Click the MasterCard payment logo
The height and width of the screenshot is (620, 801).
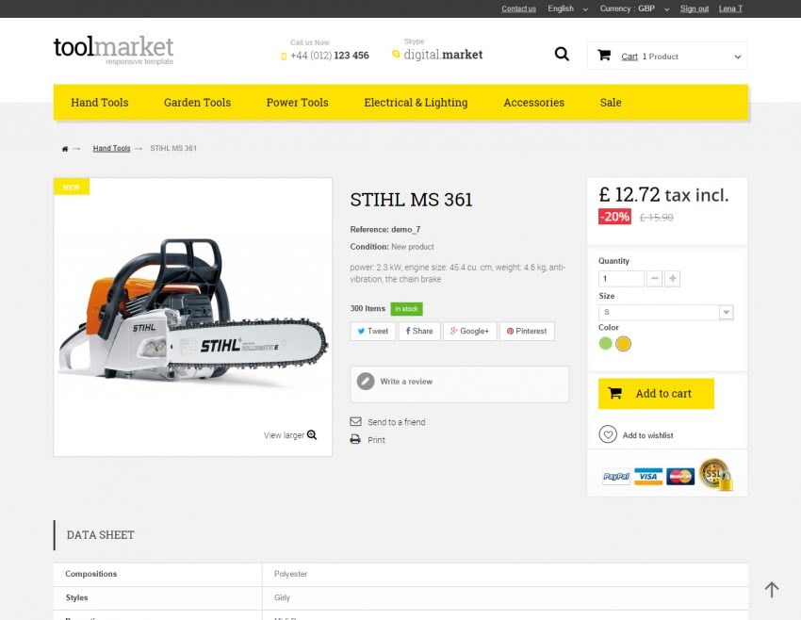tap(680, 477)
